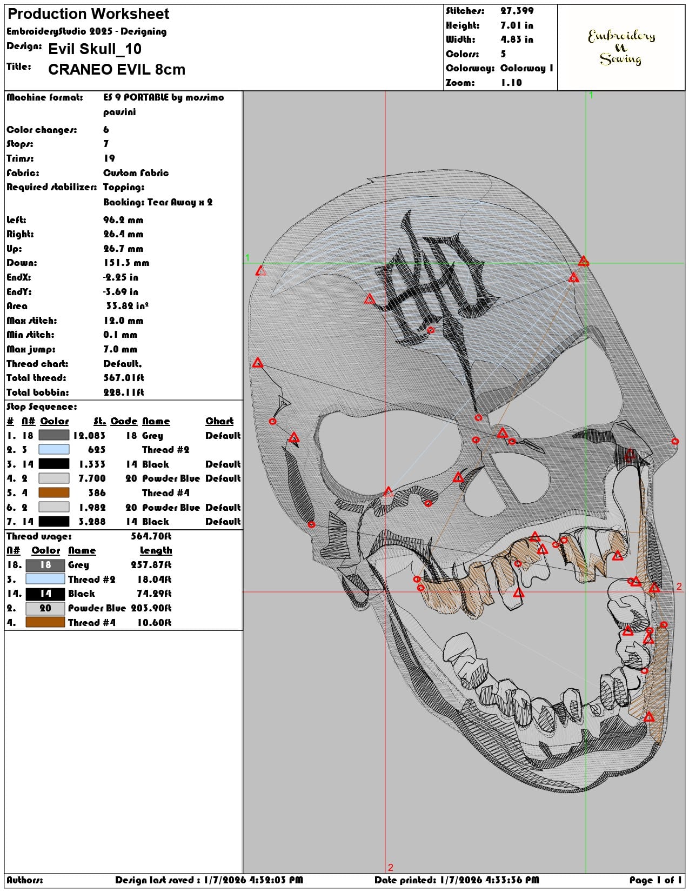
Task: Click the 'Date printed' timestamp
Action: (x=457, y=880)
